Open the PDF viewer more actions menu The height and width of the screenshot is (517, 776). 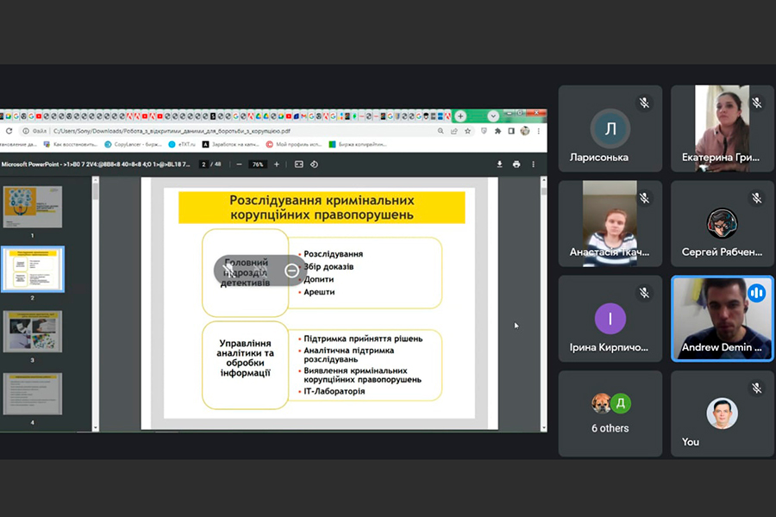(x=535, y=164)
